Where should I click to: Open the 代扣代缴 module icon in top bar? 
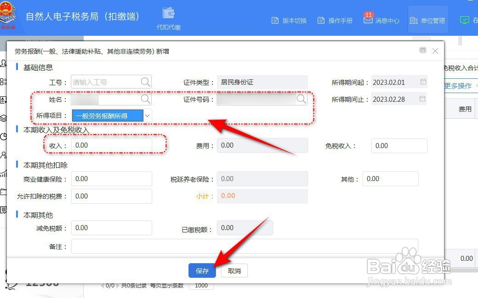click(168, 14)
